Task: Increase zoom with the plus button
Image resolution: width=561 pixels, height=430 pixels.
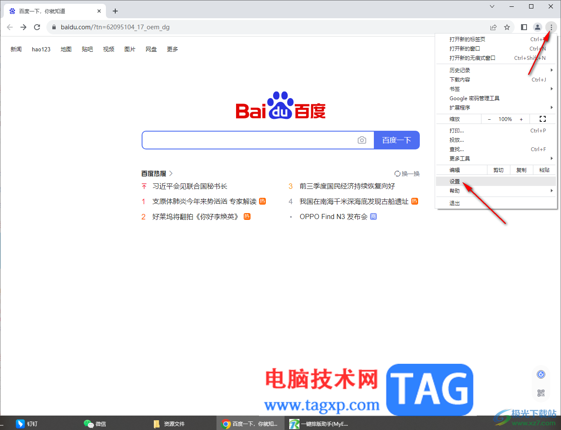Action: pyautogui.click(x=521, y=119)
